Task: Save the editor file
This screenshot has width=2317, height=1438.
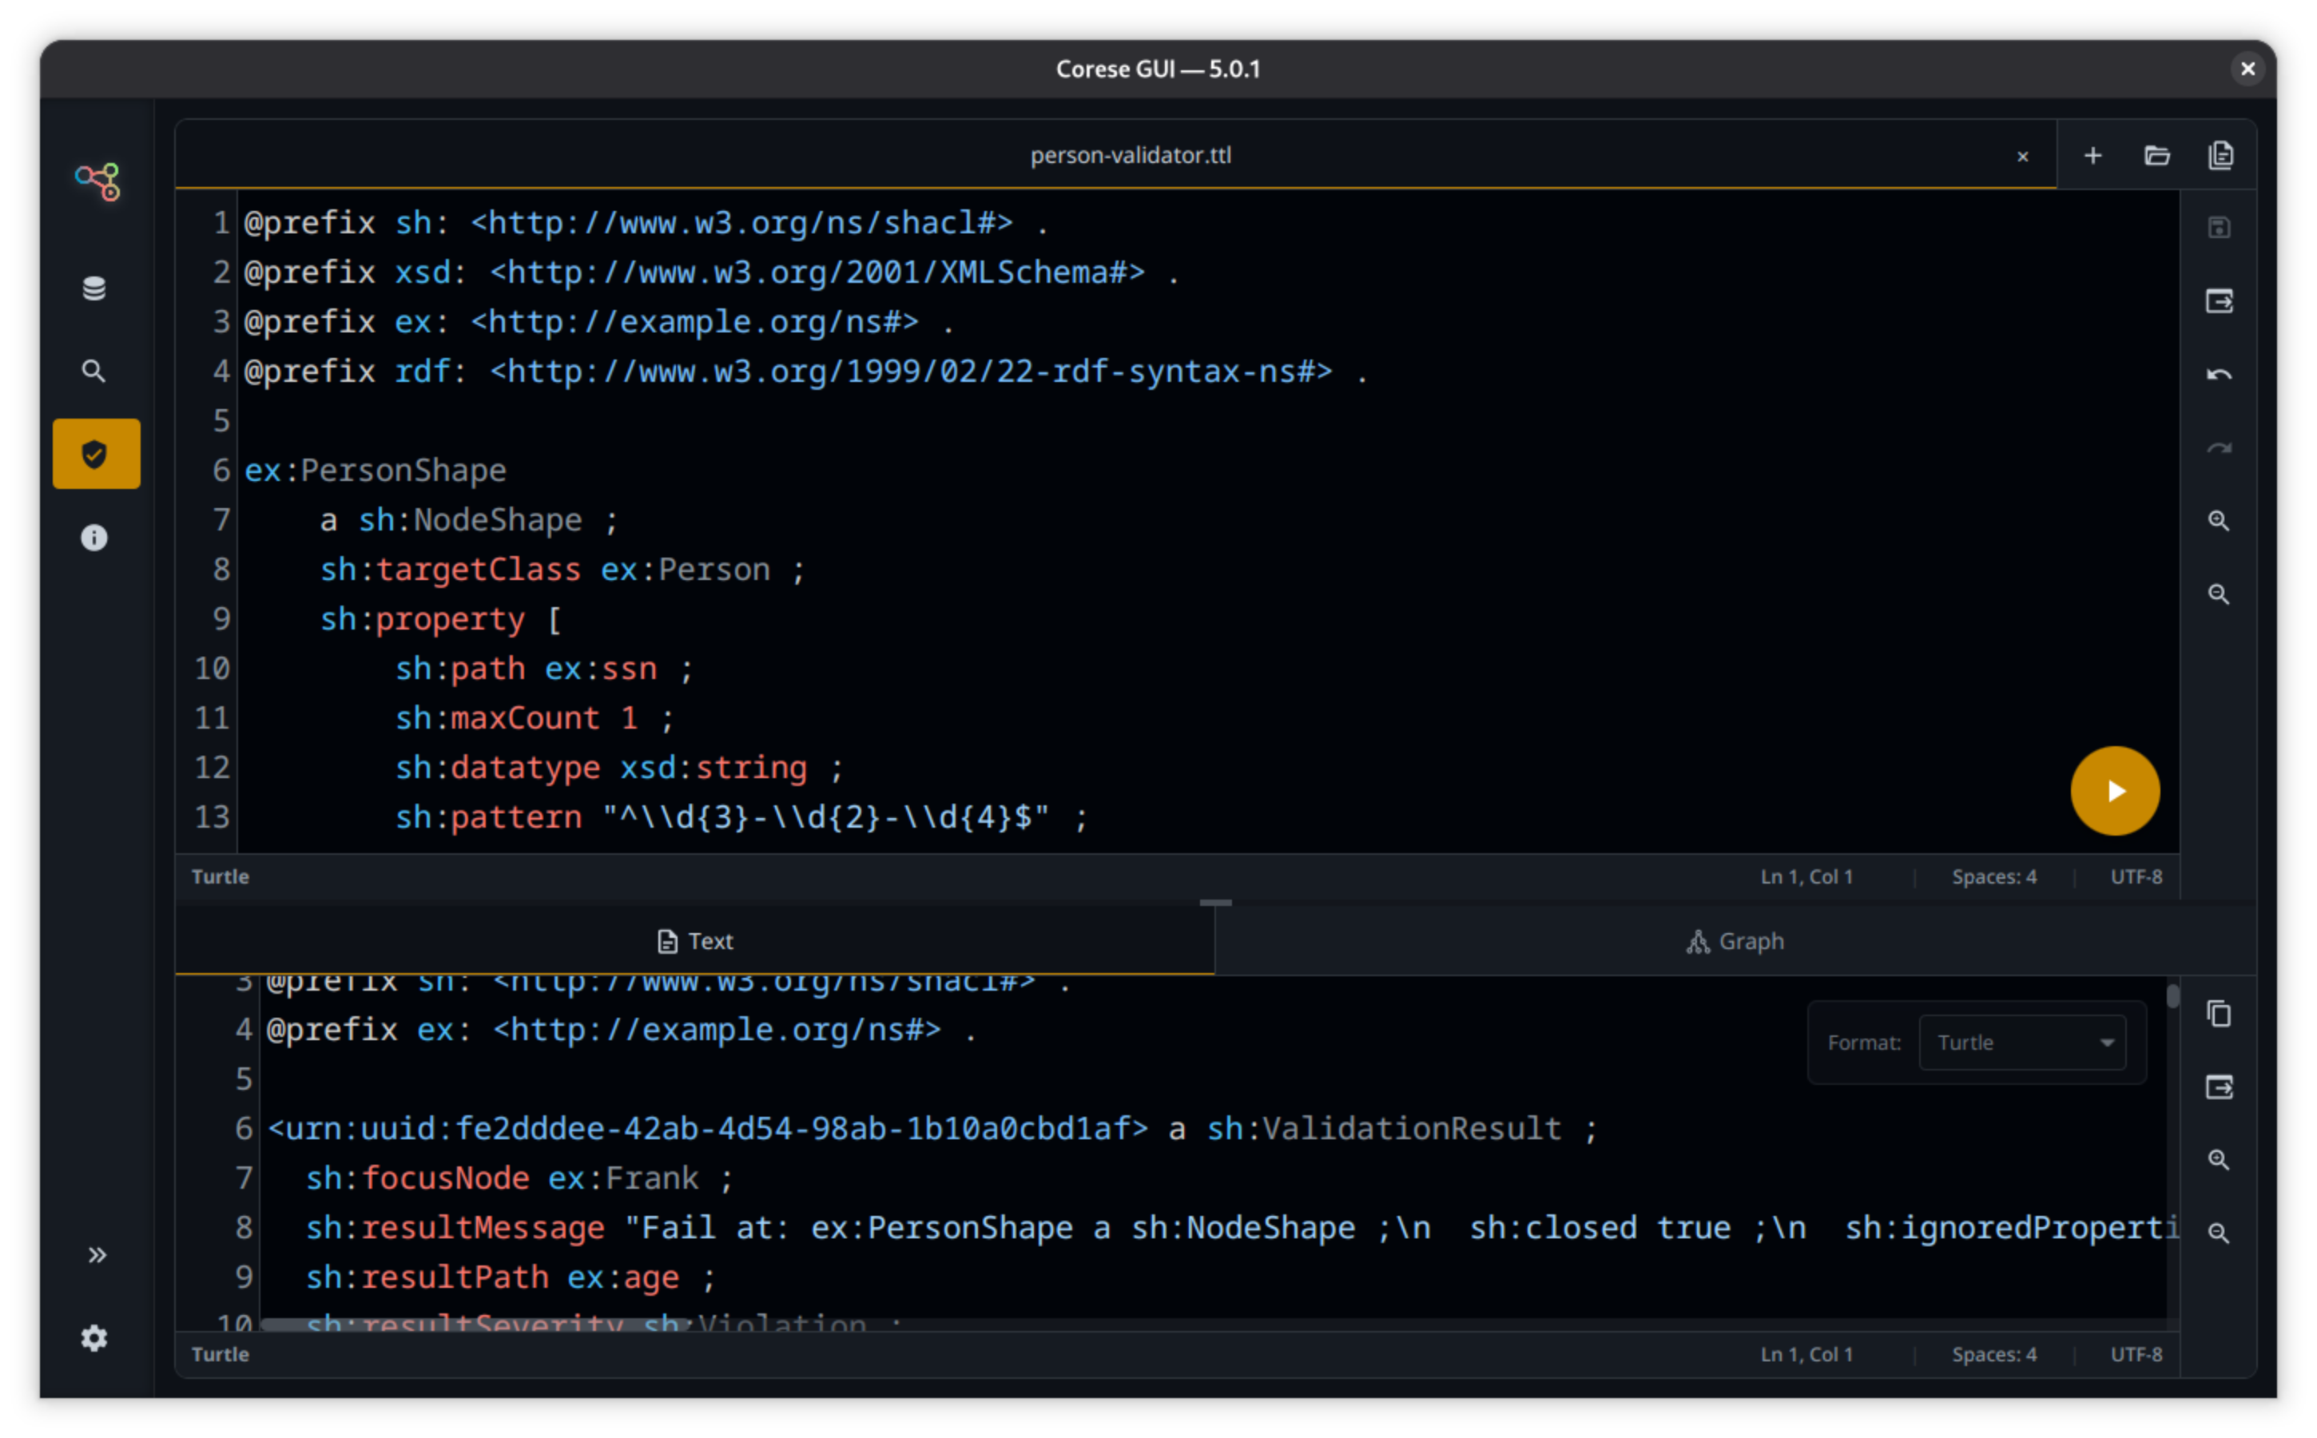Action: (2219, 228)
